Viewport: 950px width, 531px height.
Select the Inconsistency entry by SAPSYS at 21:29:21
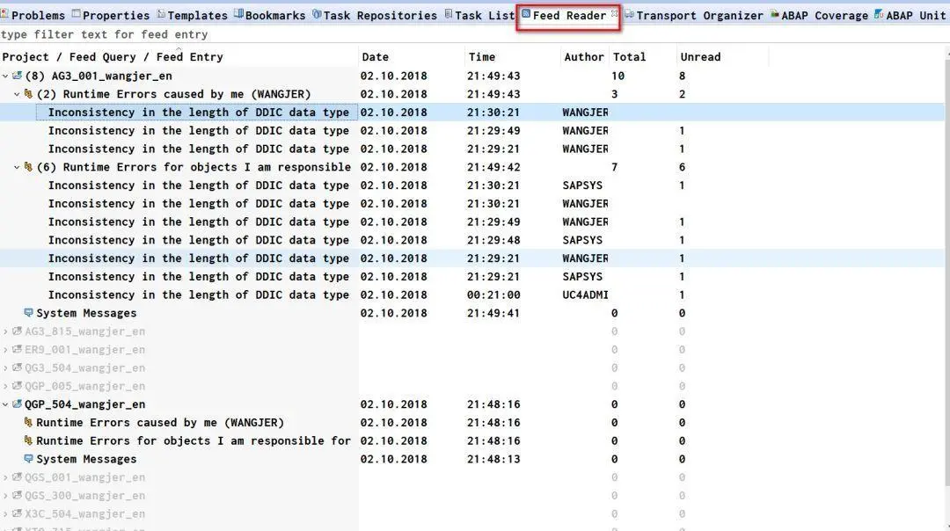tap(472, 277)
